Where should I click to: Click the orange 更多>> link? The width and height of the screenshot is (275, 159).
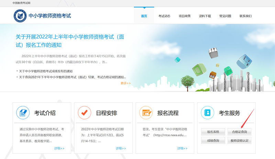pyautogui.click(x=125, y=83)
